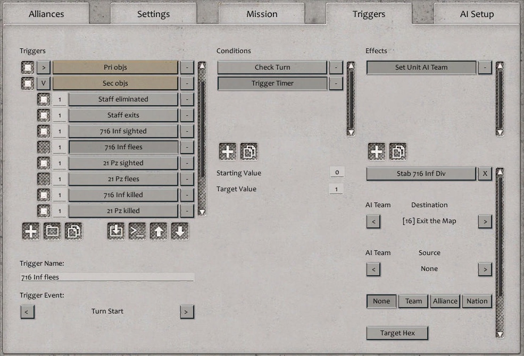Screen dimensions: 524x356
Task: Click the import trigger icon
Action: [115, 231]
